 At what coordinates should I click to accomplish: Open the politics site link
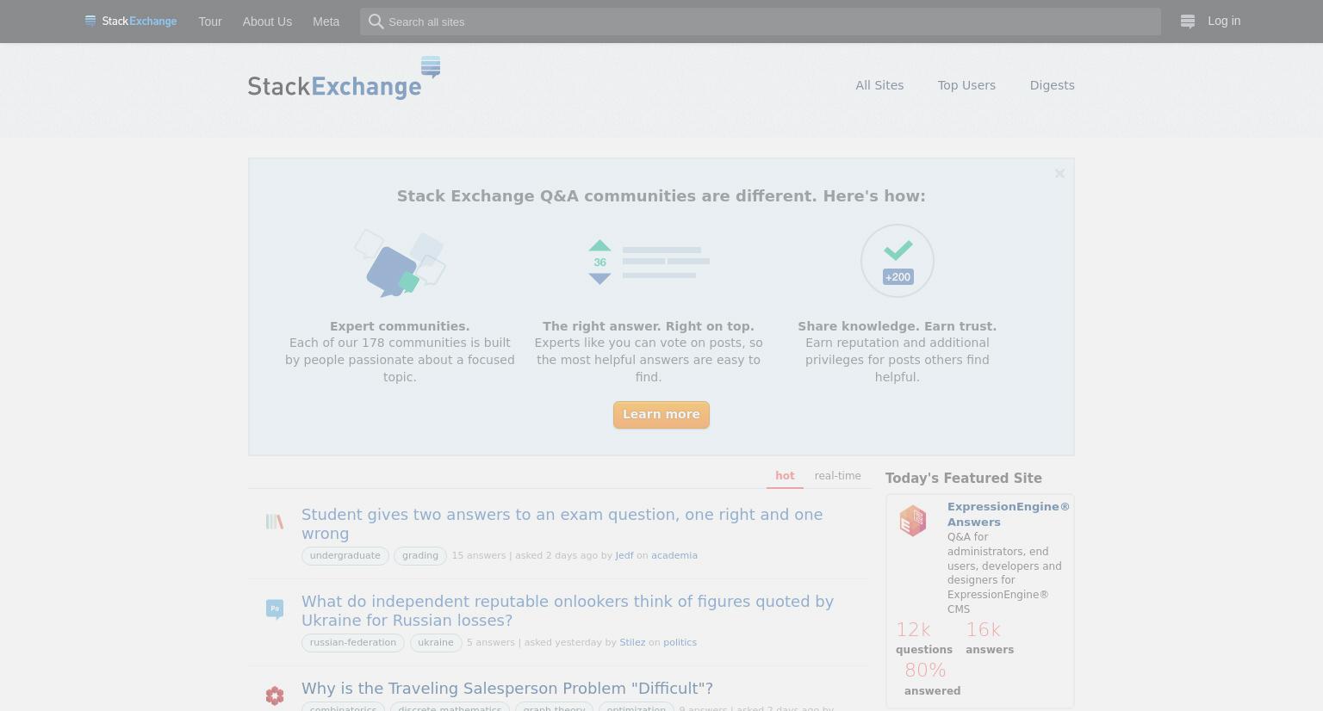(x=680, y=643)
